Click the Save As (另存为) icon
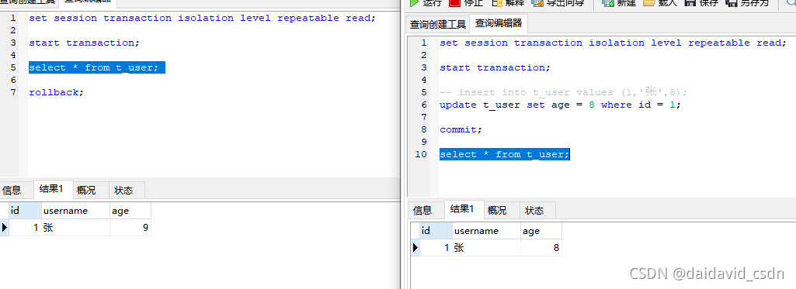 click(x=731, y=2)
